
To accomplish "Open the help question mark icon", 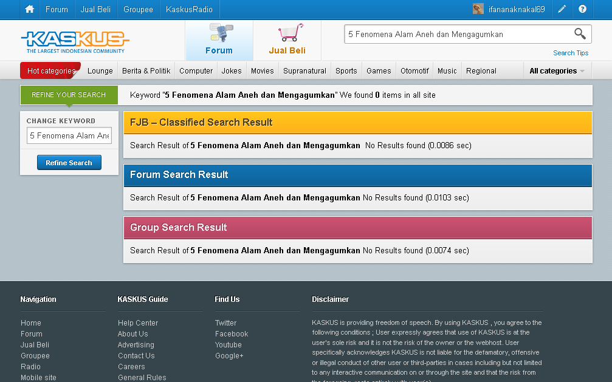I will click(582, 9).
